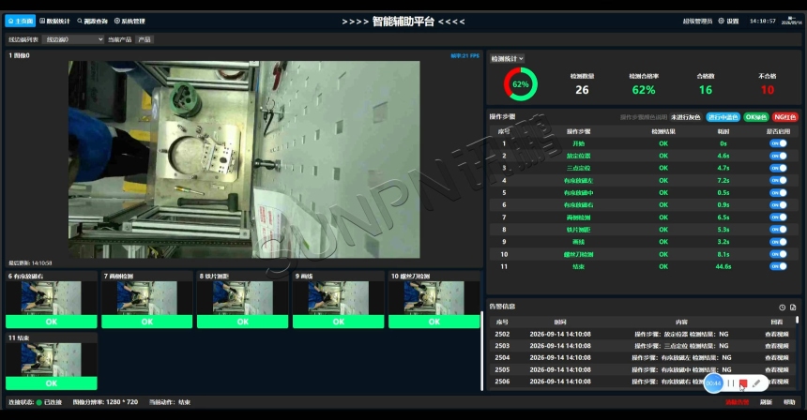
Task: Toggle the ON switch for step 11 结束
Action: (778, 266)
